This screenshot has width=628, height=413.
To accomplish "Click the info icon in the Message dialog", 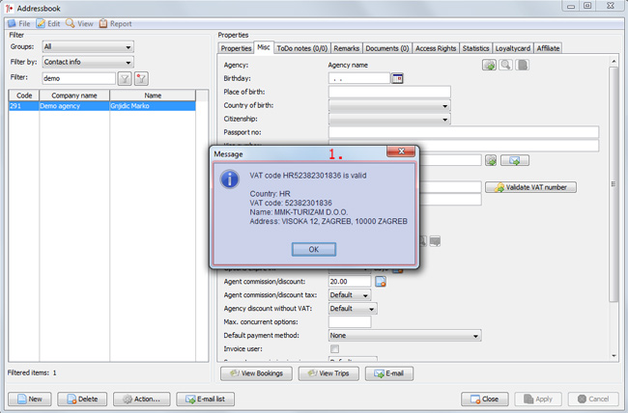I will click(x=230, y=179).
